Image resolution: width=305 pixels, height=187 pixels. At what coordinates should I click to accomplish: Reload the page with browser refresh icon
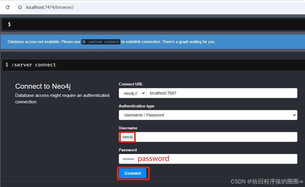[8, 7]
